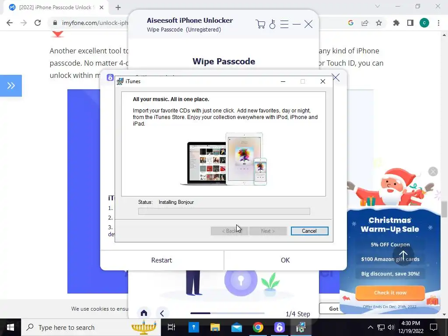Open the Aiseesoft hamburger menu
This screenshot has width=448, height=336.
pyautogui.click(x=284, y=24)
